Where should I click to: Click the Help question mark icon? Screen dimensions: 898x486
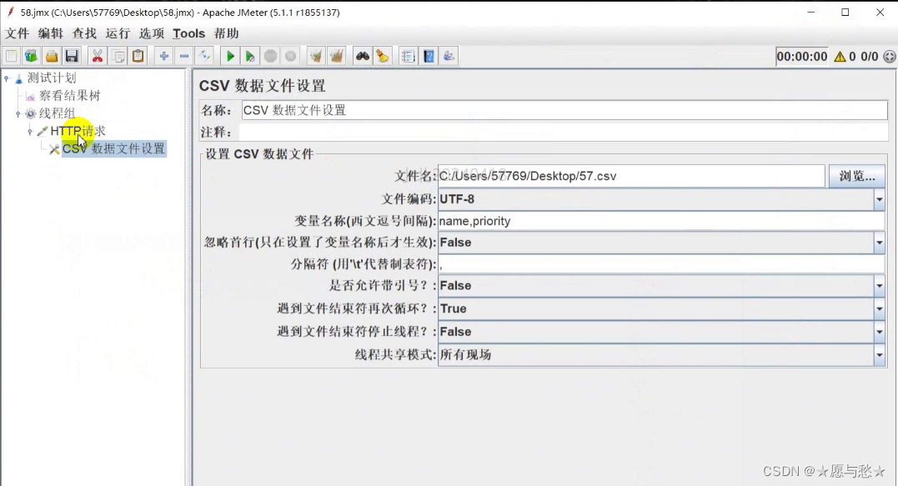point(429,56)
